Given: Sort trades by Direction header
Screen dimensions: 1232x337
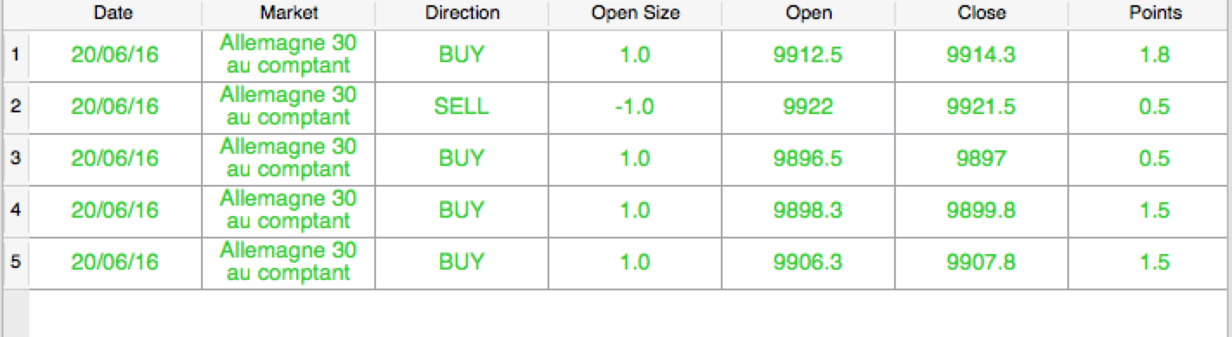Looking at the screenshot, I should tap(462, 14).
